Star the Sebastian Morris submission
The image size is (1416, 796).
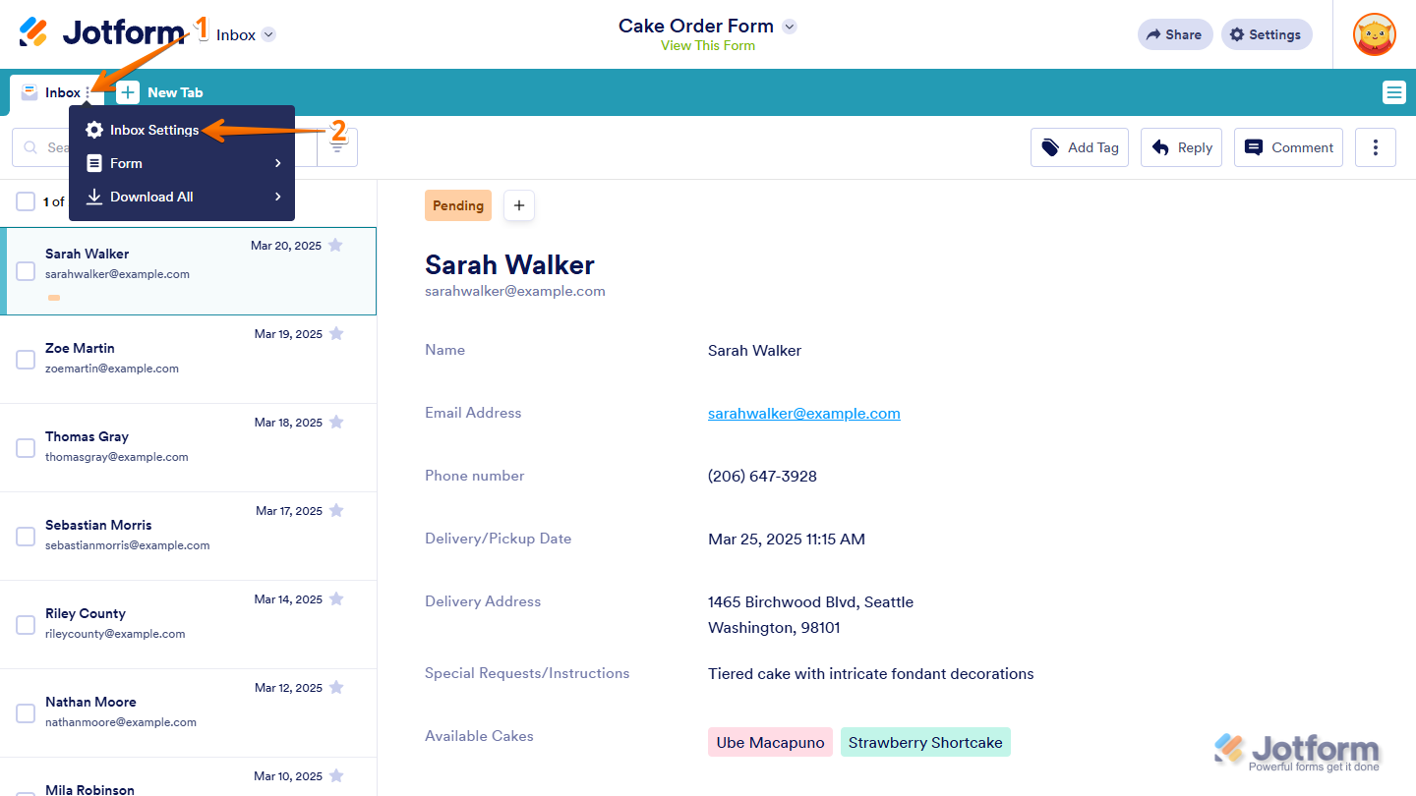pos(336,511)
